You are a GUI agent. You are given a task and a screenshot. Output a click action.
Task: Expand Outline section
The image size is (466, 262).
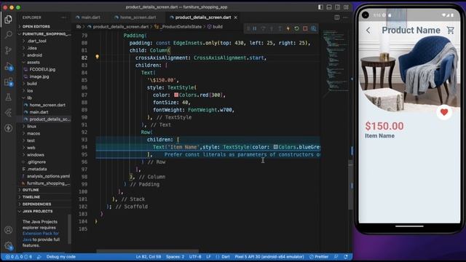(x=31, y=190)
